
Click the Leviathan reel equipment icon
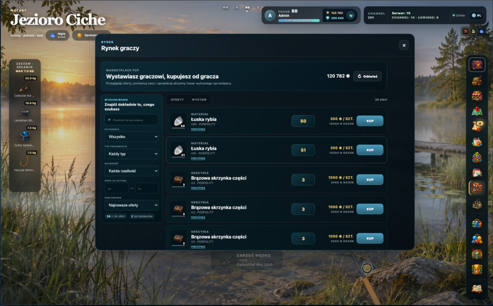coord(25,111)
